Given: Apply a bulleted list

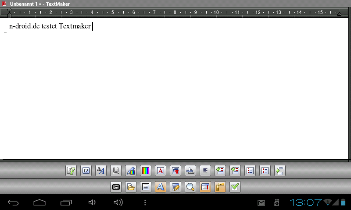Looking at the screenshot, I should click(250, 171).
